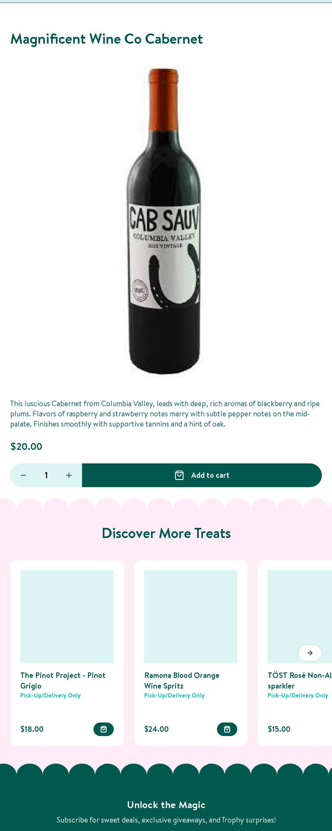Increase quantity with the plus icon

tap(69, 475)
